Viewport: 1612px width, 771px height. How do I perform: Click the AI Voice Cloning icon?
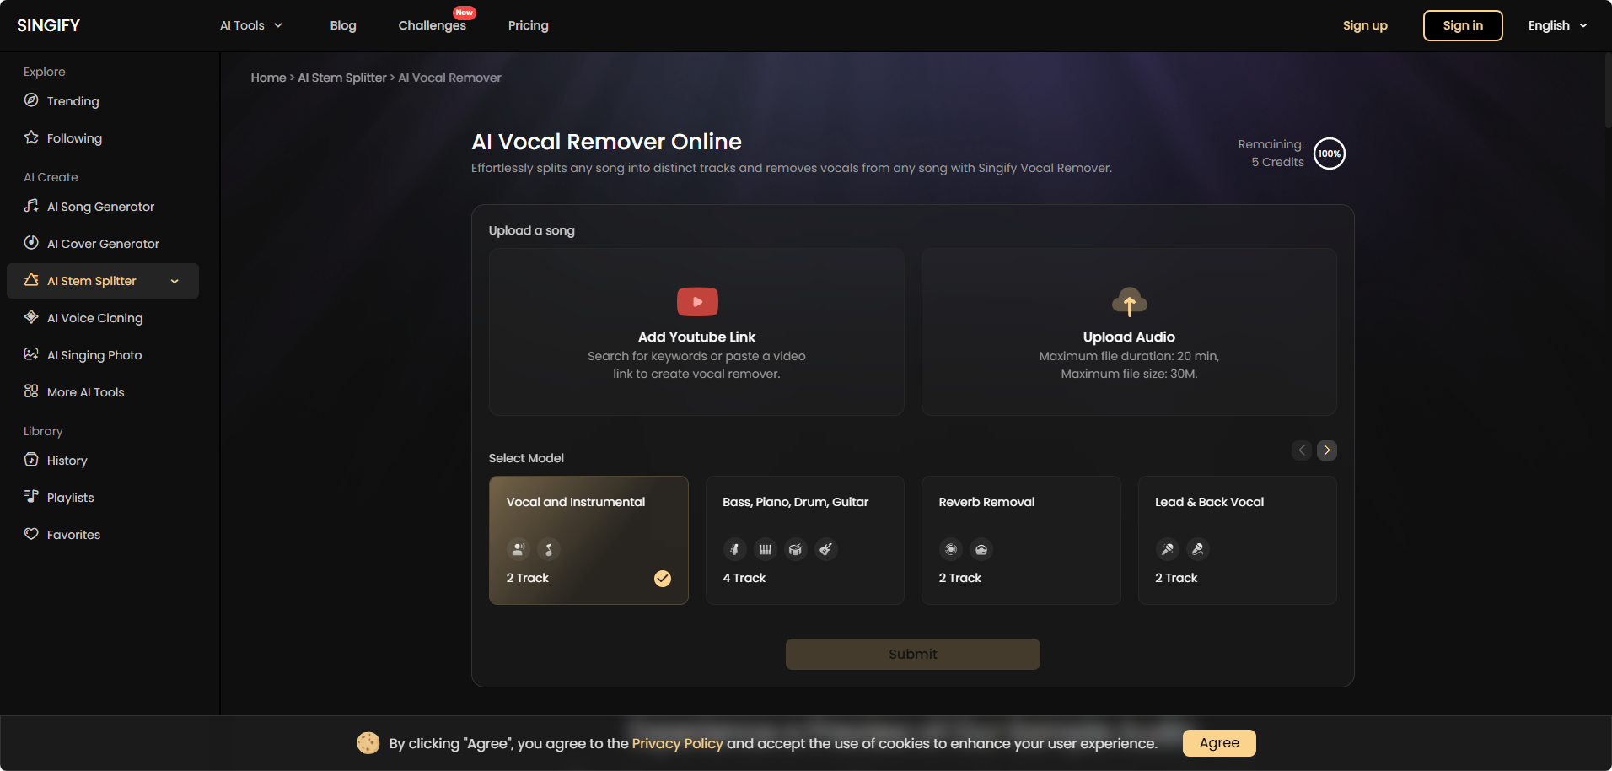pyautogui.click(x=31, y=317)
